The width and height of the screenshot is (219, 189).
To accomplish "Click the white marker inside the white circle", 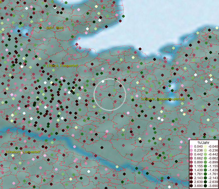I will coord(103,82).
